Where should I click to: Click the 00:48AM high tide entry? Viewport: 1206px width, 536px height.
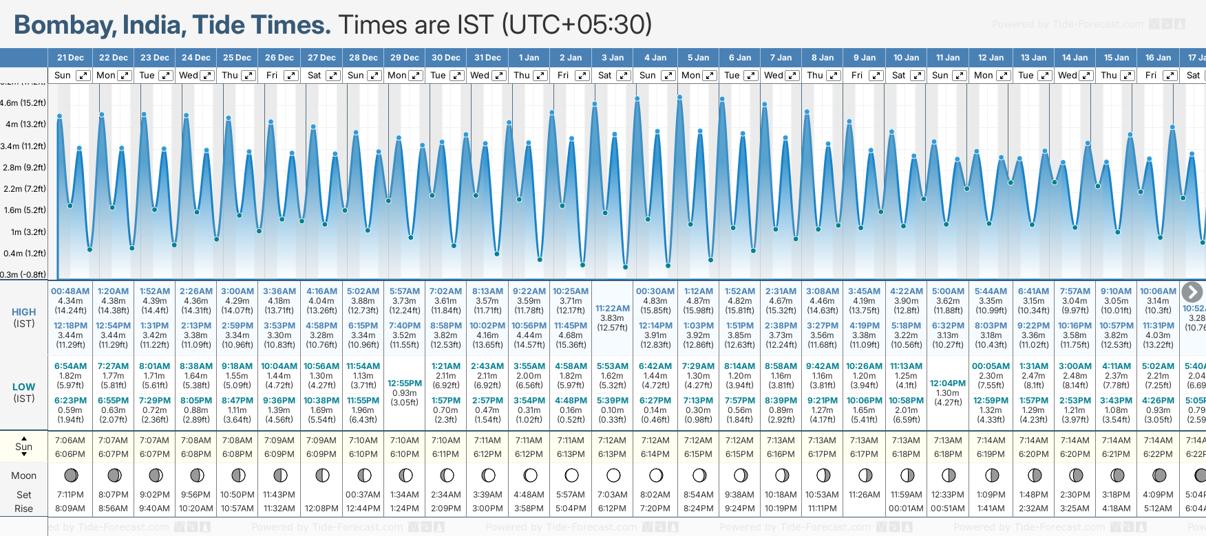tap(70, 291)
